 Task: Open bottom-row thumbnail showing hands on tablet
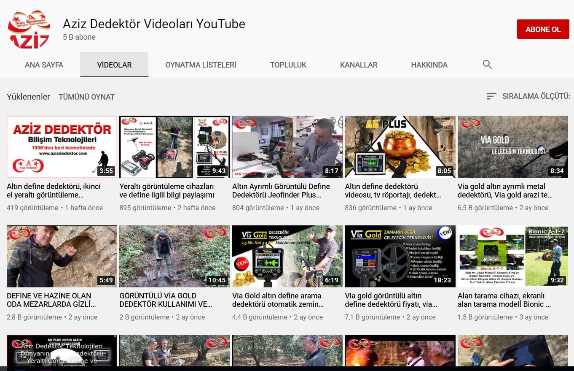coord(513,350)
